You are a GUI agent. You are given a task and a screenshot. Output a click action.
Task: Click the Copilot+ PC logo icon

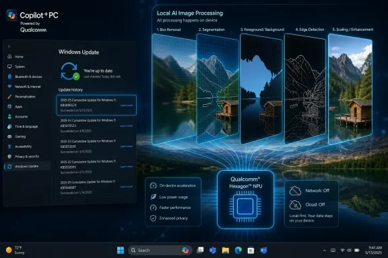click(x=11, y=15)
